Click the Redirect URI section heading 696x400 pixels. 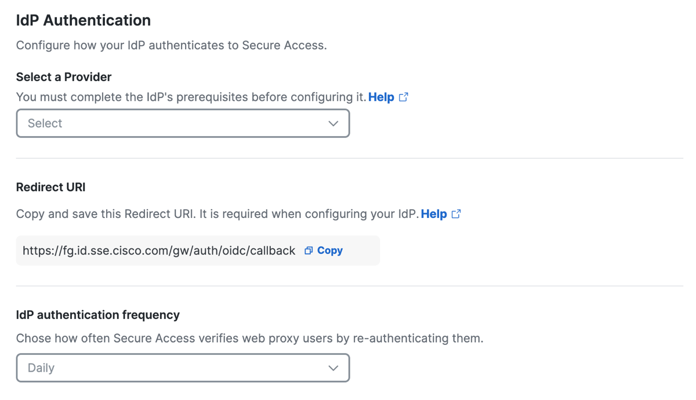point(50,187)
